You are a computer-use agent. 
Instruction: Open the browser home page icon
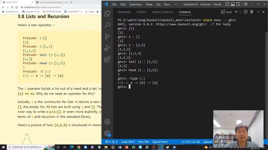pyautogui.click(x=16, y=7)
